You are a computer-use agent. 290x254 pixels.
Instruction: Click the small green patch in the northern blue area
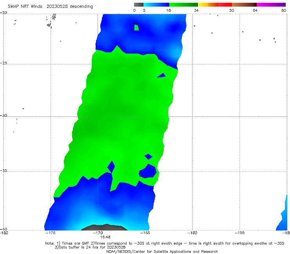tap(136, 28)
